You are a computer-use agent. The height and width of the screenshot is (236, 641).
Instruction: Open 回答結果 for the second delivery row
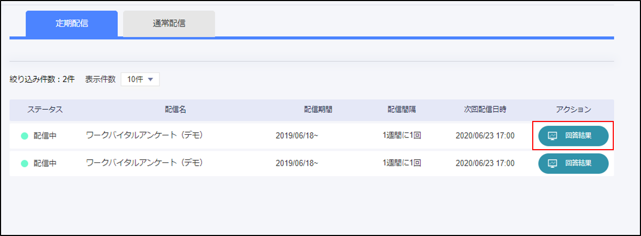[x=573, y=164]
